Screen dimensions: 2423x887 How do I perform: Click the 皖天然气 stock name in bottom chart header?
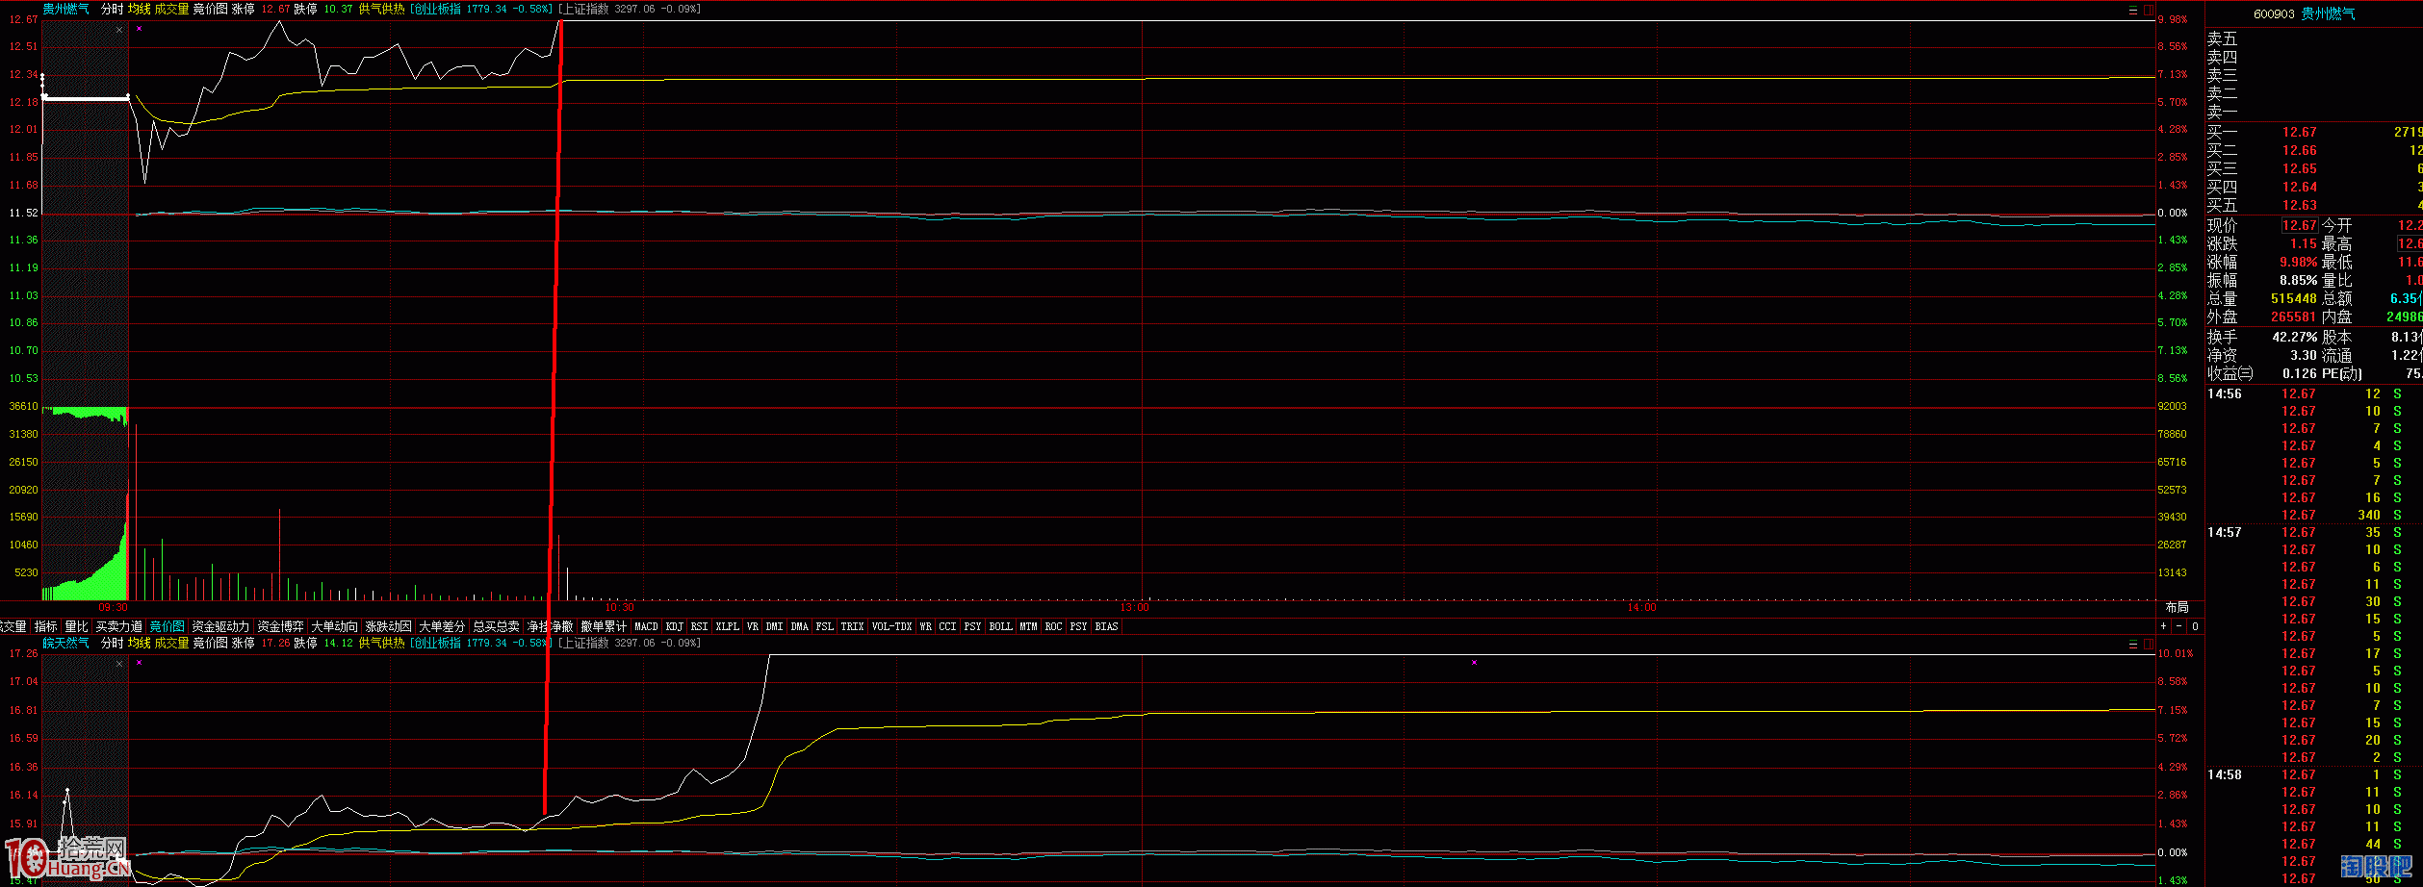click(x=65, y=643)
